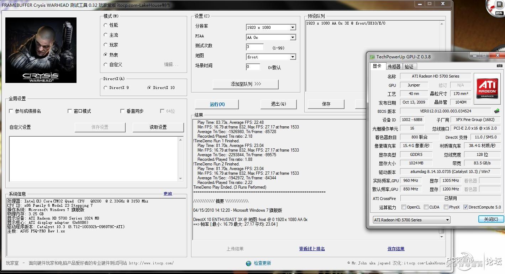The width and height of the screenshot is (505, 274).
Task: Toggle the 垂直同步 checkbox
Action: pos(122,111)
